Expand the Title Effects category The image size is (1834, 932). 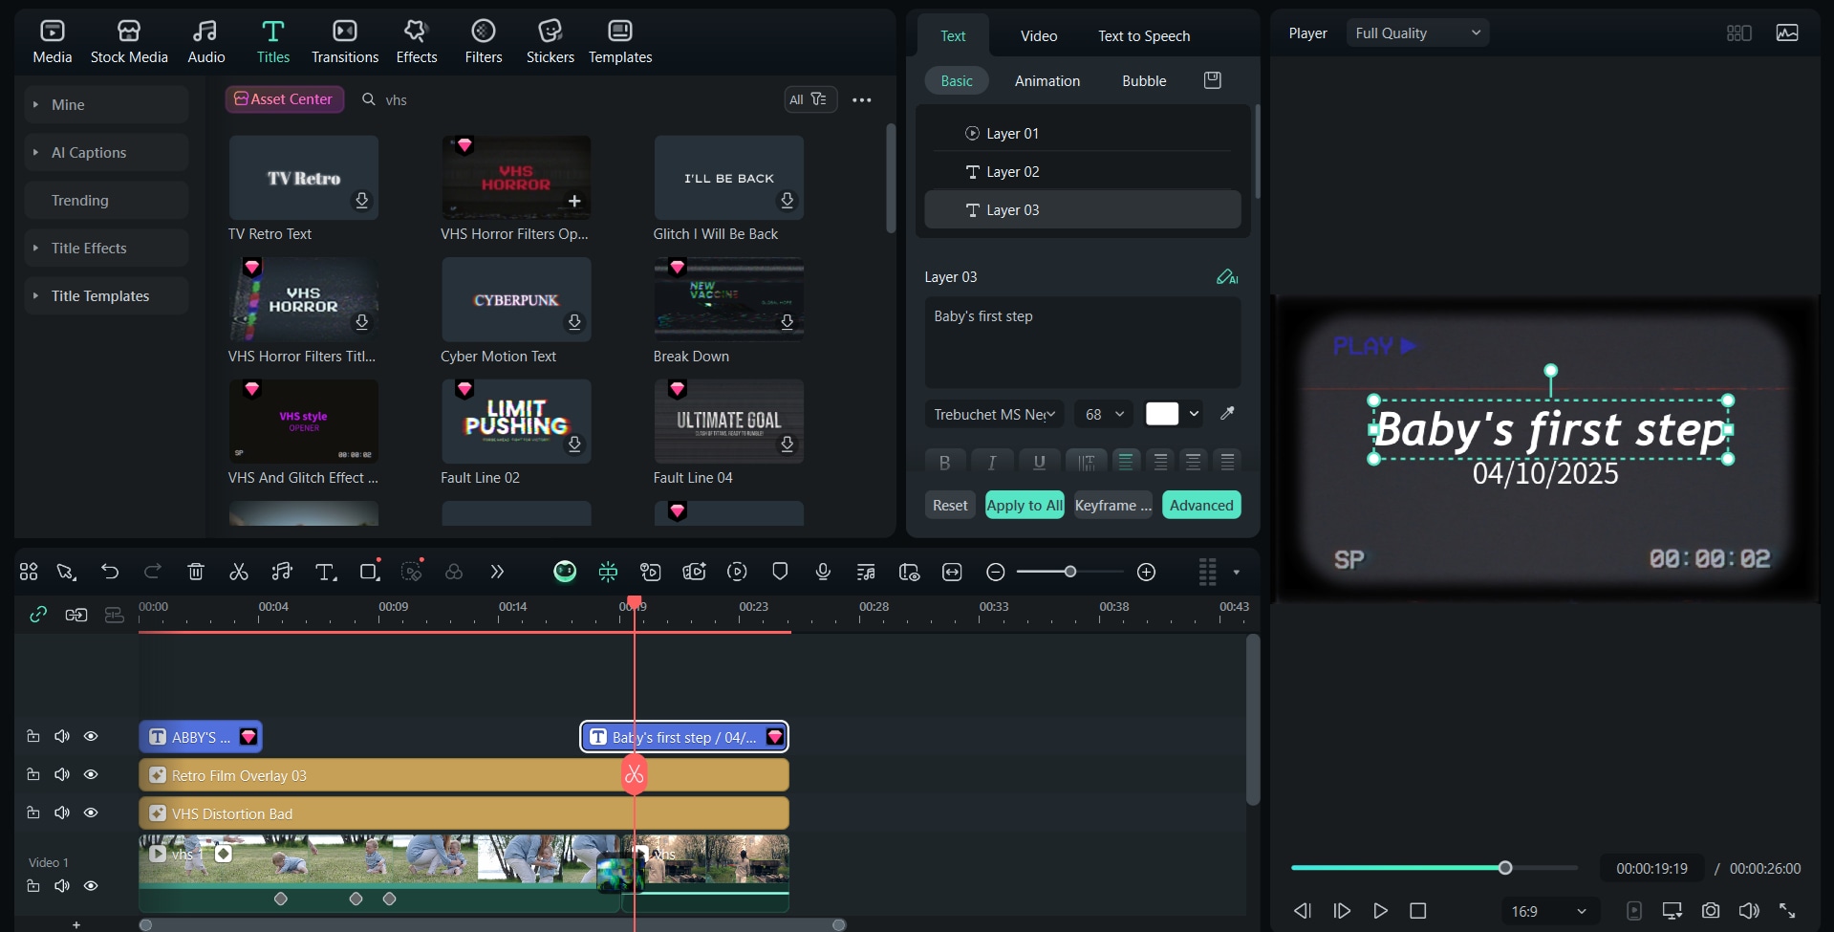(x=106, y=248)
